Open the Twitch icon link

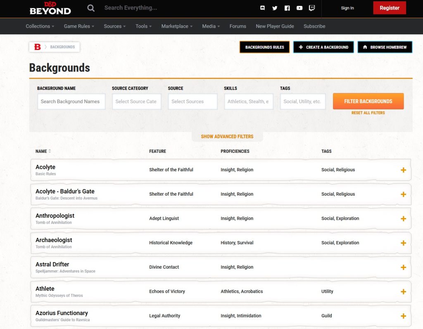point(312,8)
